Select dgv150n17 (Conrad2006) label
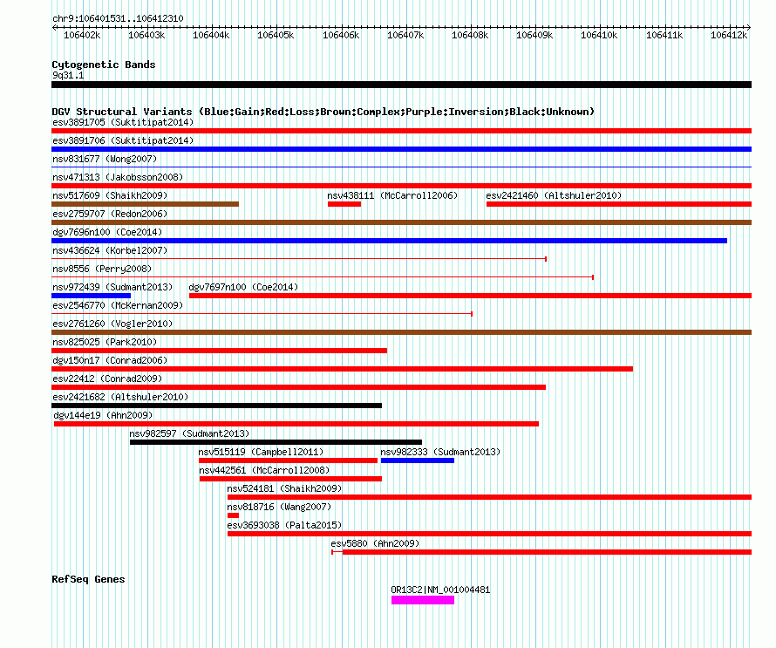The height and width of the screenshot is (648, 776). point(110,360)
